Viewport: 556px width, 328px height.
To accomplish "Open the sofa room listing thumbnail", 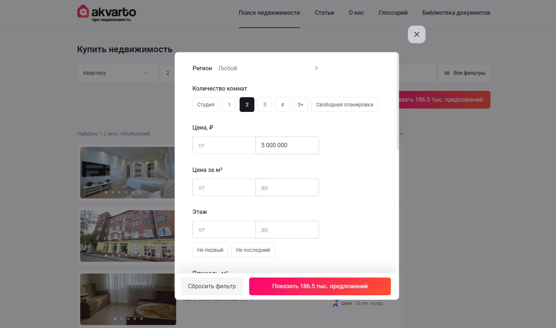I will coord(128,299).
